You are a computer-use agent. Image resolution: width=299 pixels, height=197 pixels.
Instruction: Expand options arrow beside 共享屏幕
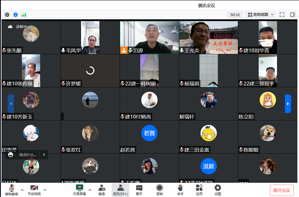90,190
